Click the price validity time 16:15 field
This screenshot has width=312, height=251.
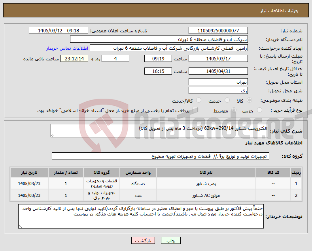[x=158, y=71]
